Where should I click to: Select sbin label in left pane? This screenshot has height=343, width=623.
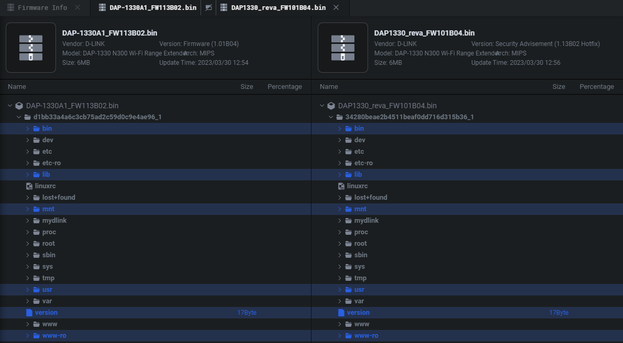[49, 255]
